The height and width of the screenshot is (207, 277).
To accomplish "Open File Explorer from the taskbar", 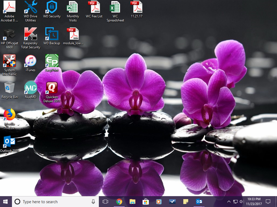I will (x=132, y=202).
